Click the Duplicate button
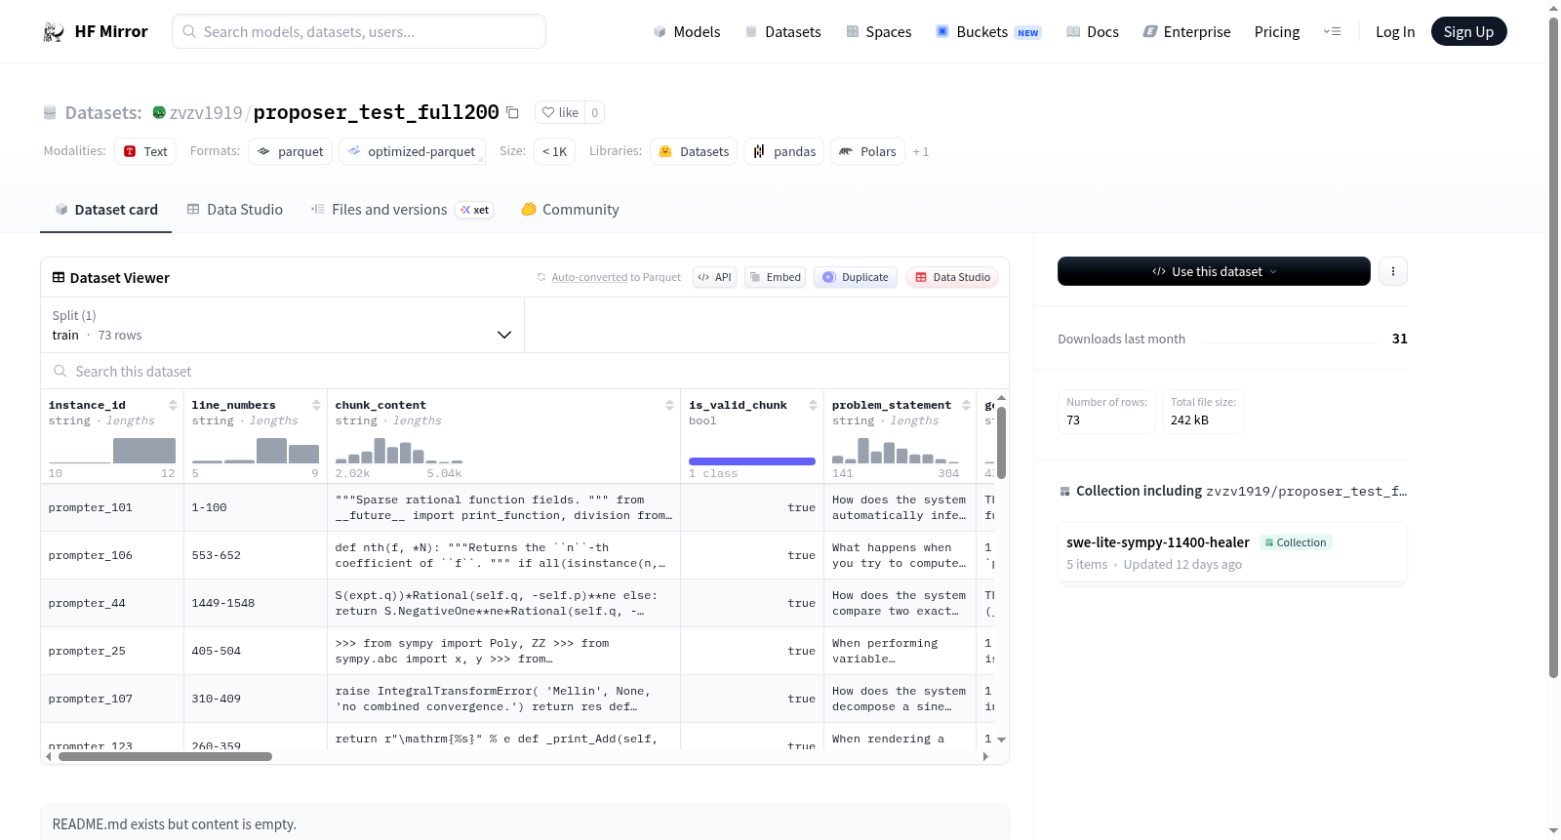The height and width of the screenshot is (840, 1561). point(856,277)
